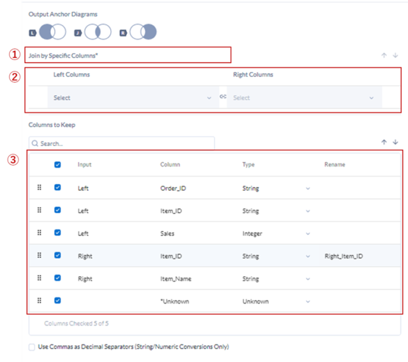The height and width of the screenshot is (362, 408).
Task: Click the Right Columns heading
Action: (x=253, y=75)
